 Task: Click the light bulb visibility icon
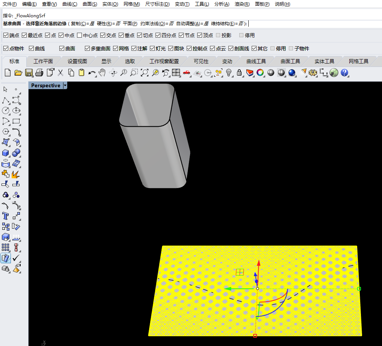(x=228, y=73)
